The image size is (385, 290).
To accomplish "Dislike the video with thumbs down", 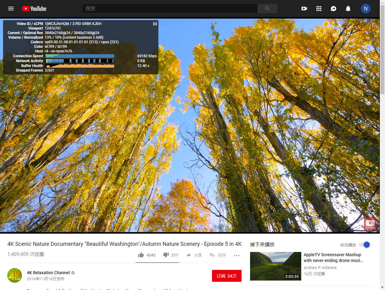I will click(166, 255).
